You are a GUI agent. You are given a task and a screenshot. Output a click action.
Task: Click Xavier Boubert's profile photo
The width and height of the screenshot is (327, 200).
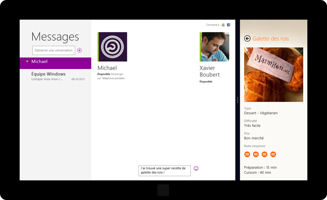click(215, 47)
